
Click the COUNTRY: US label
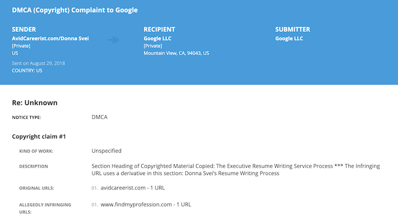point(27,71)
